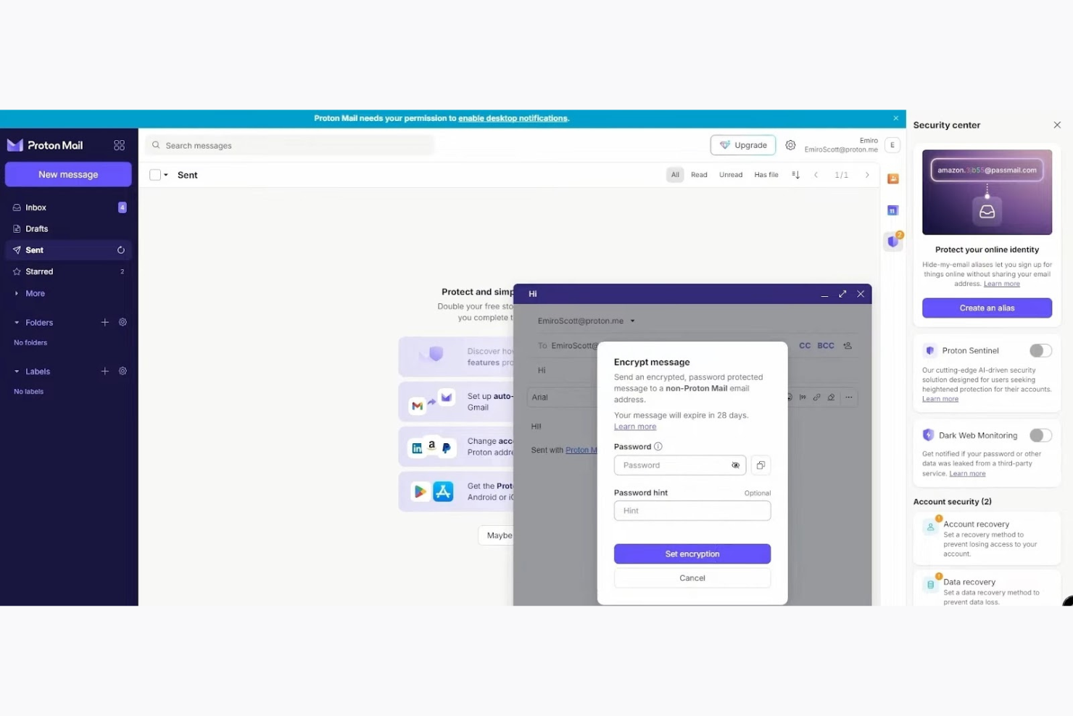Open more options ellipsis in composer toolbar

(849, 398)
